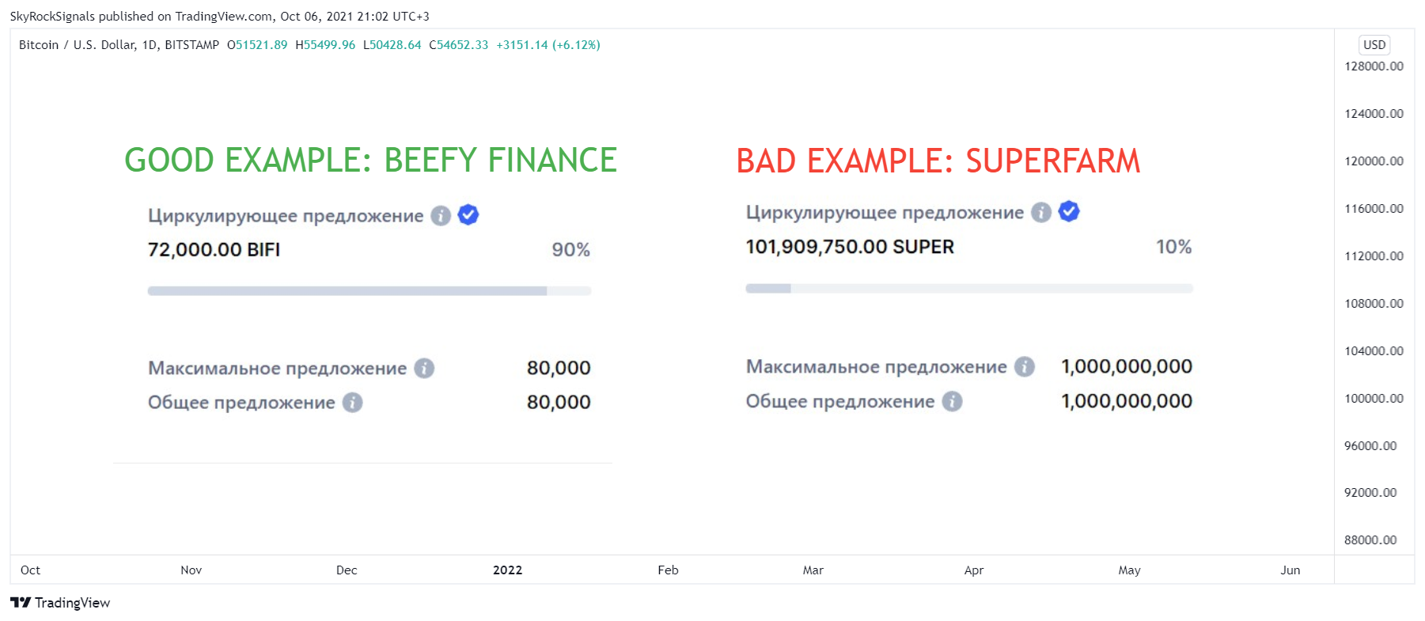Click the 2022 label on time axis
Image resolution: width=1425 pixels, height=621 pixels.
pyautogui.click(x=508, y=570)
